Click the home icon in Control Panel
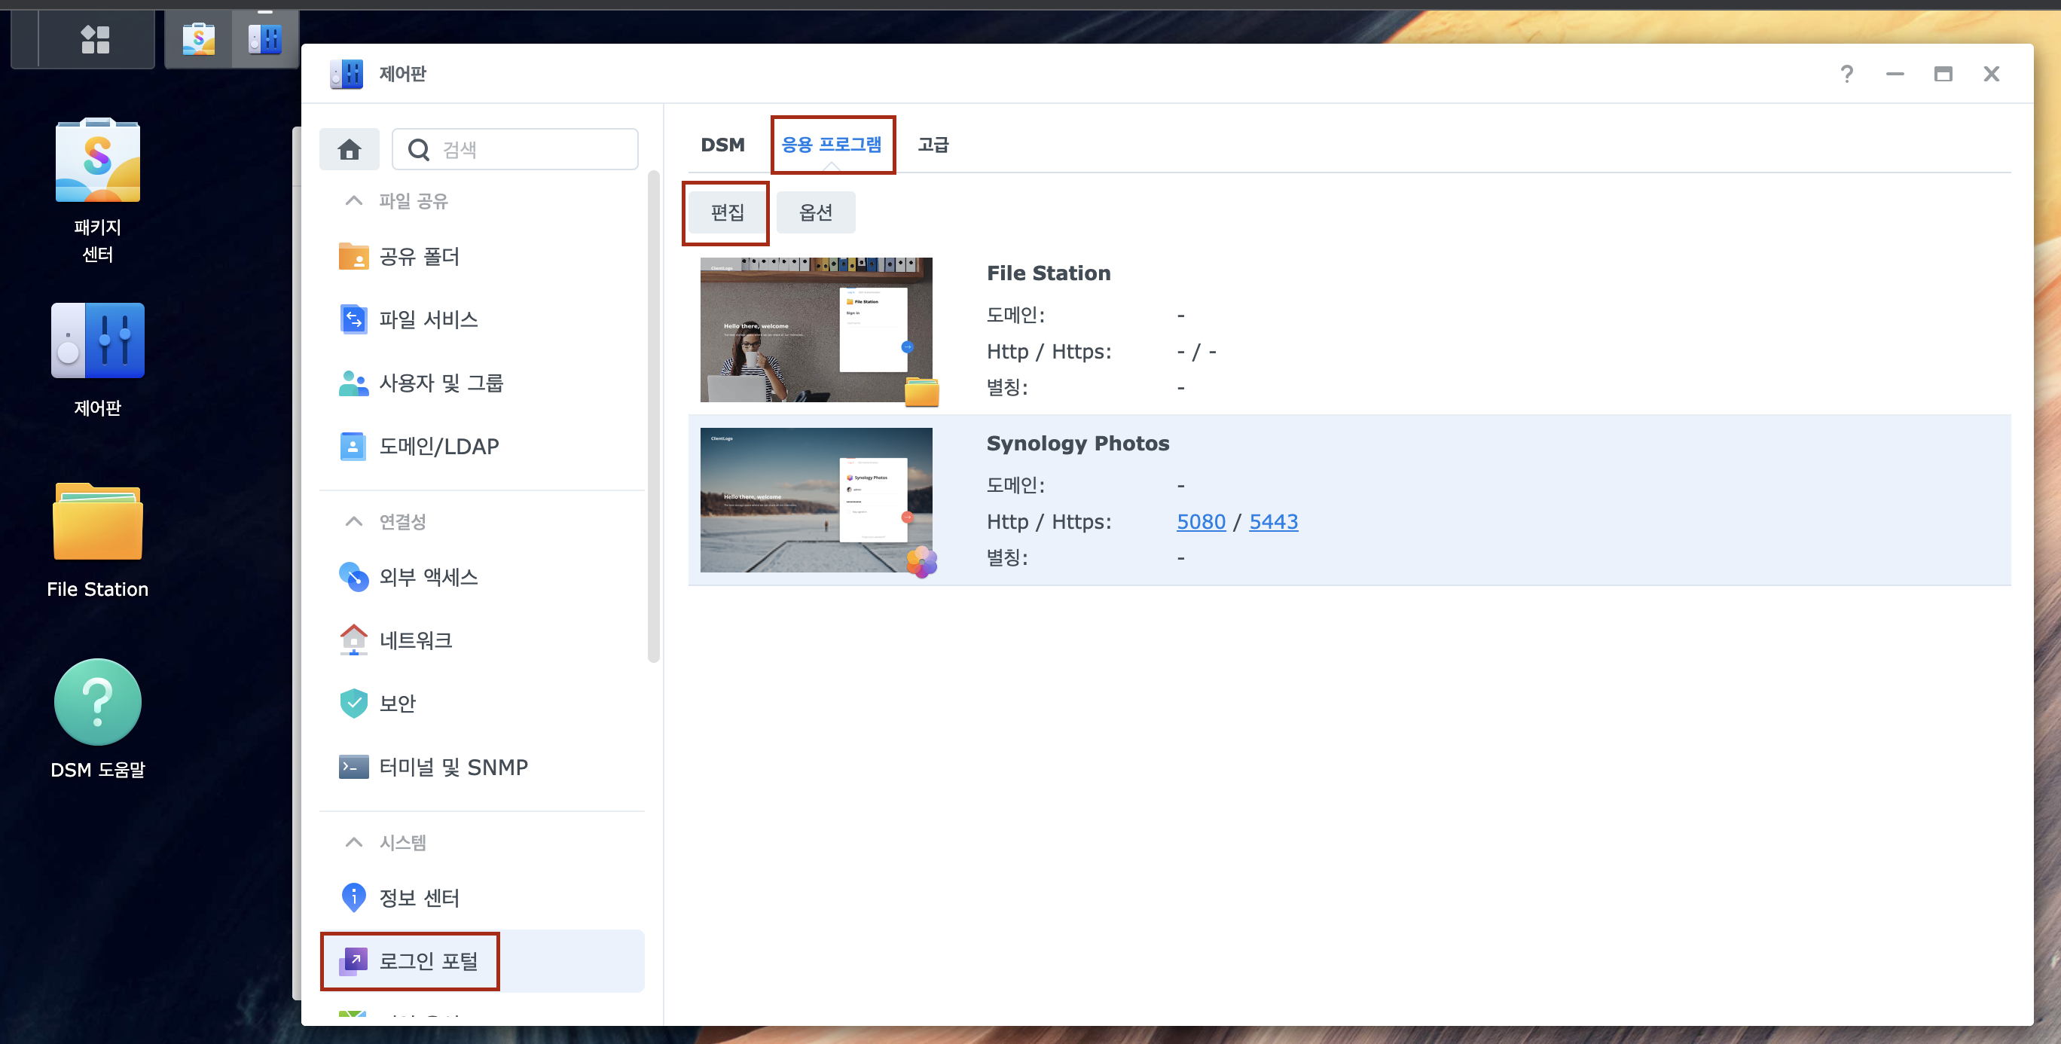Screen dimensions: 2061x1044 pos(349,150)
